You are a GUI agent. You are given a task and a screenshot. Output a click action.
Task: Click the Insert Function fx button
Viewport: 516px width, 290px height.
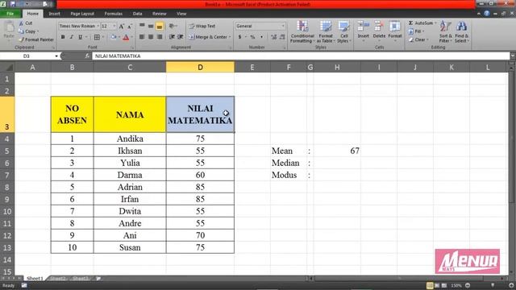click(x=87, y=56)
